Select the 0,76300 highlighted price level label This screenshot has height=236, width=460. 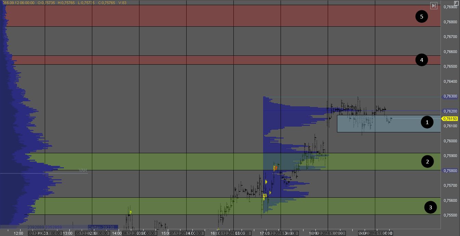click(x=450, y=96)
